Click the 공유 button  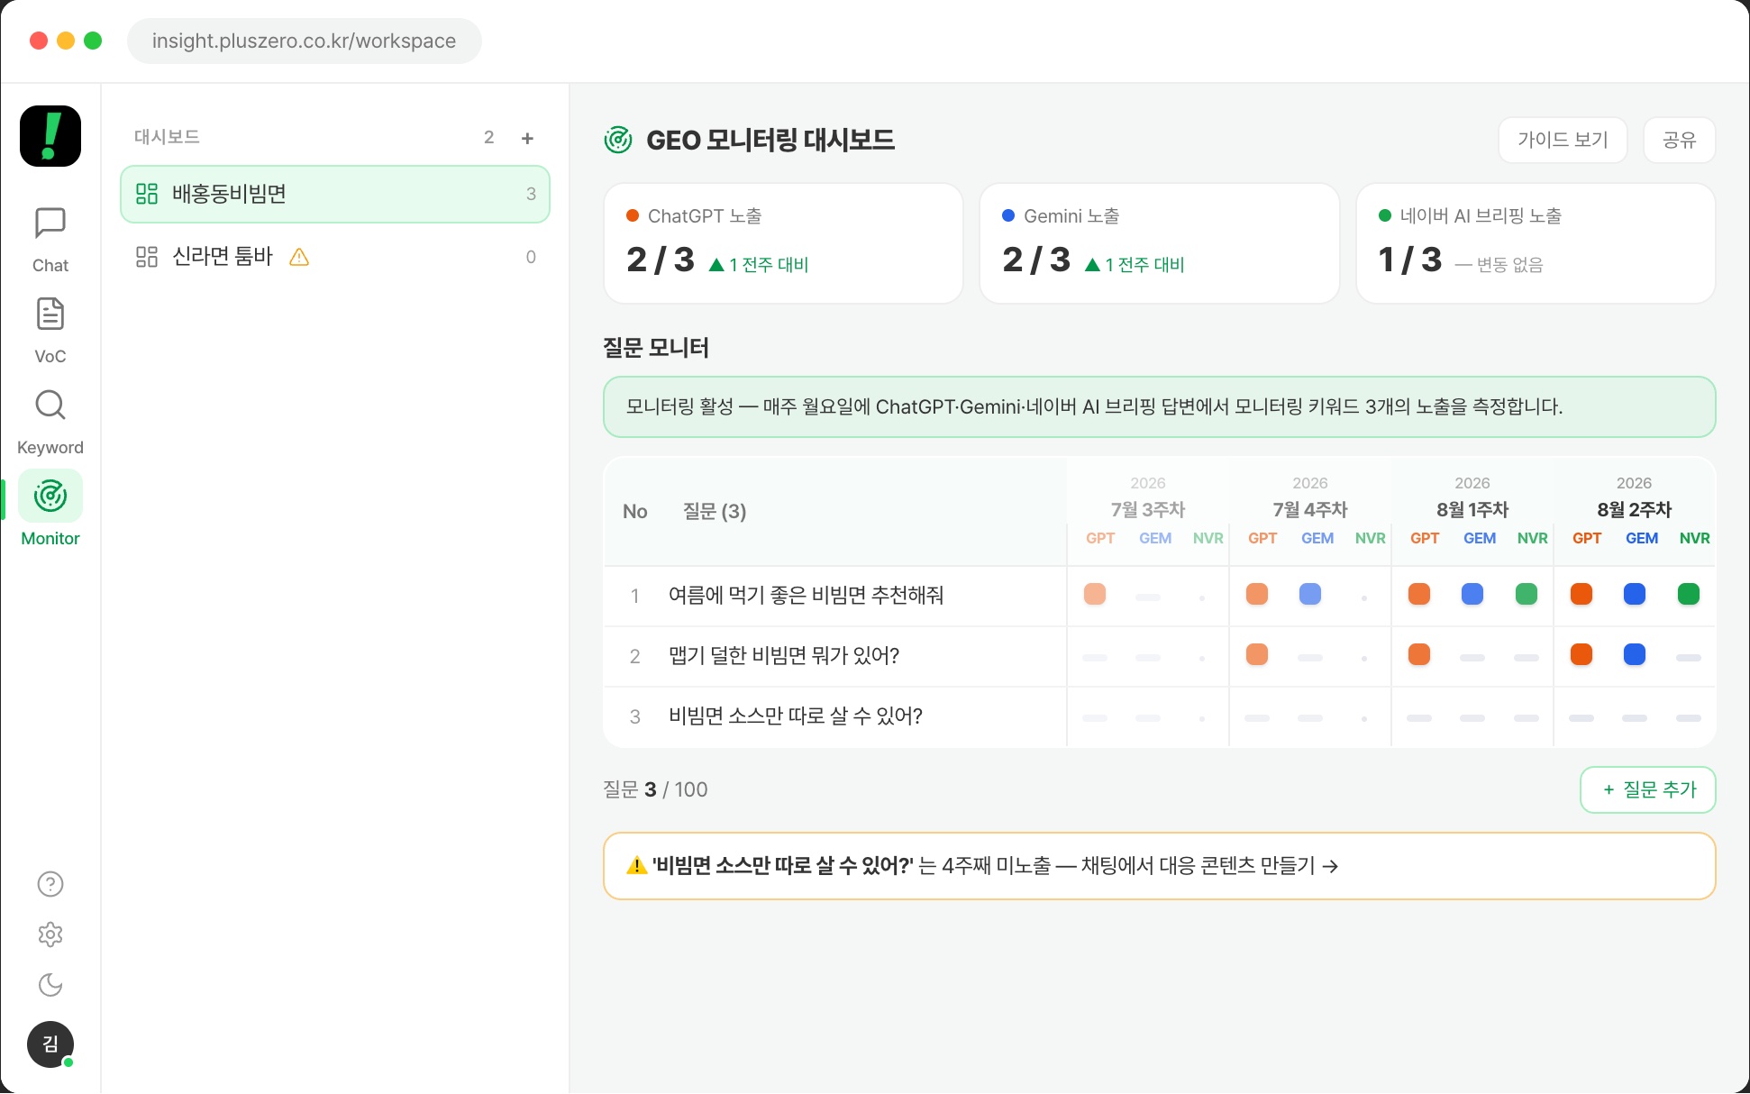pyautogui.click(x=1679, y=140)
